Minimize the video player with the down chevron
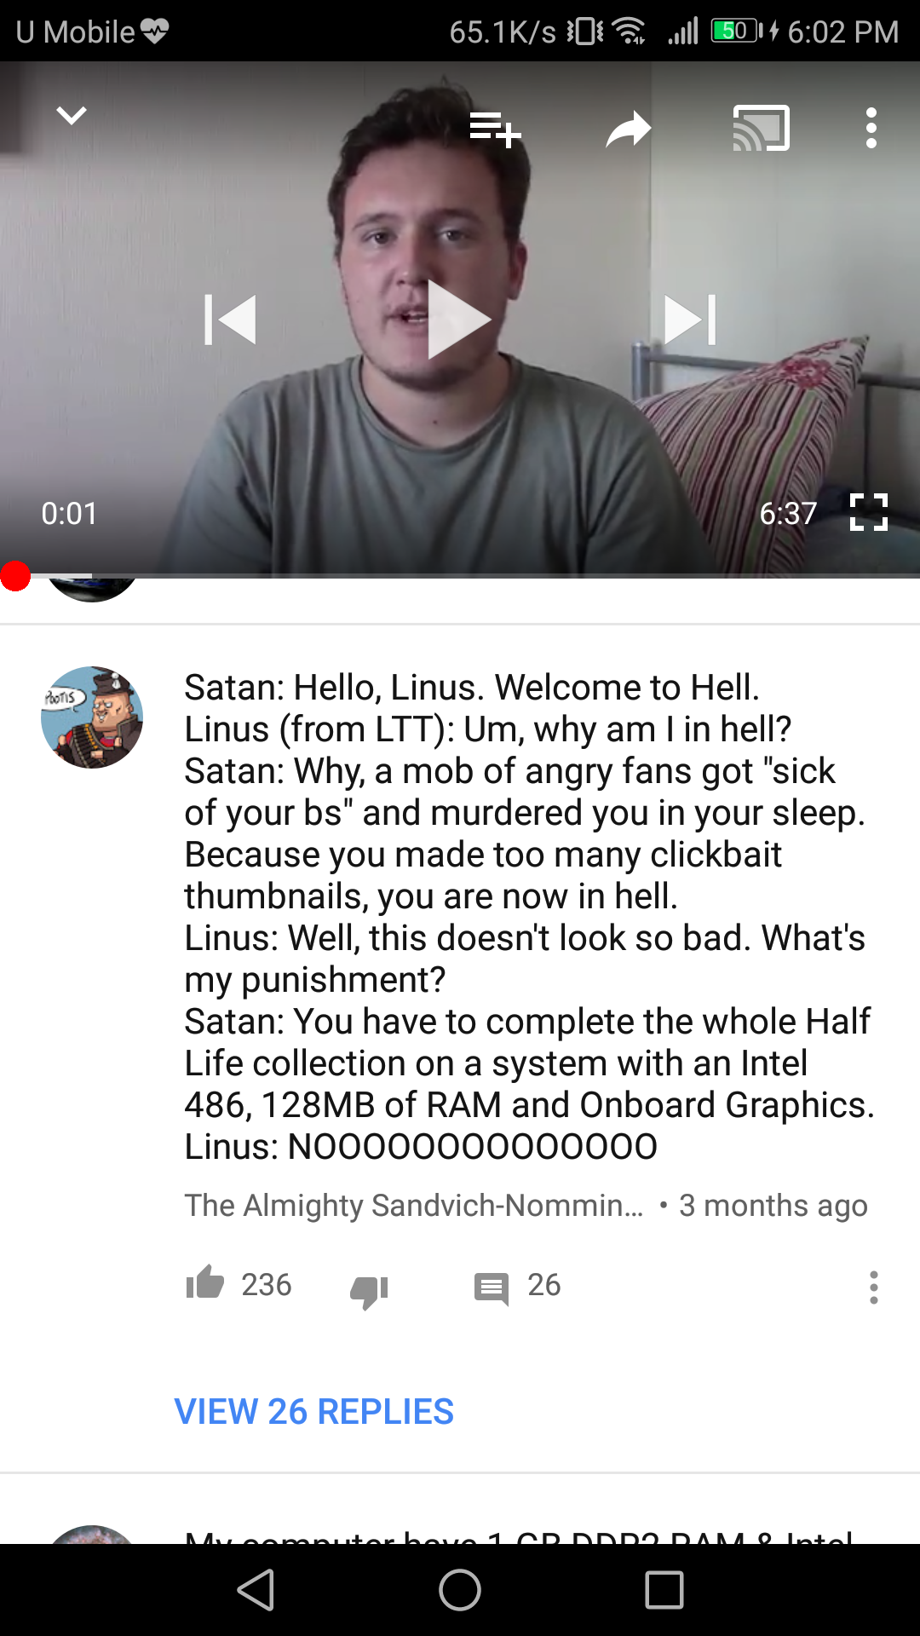Screen dimensions: 920x1636 click(x=72, y=115)
